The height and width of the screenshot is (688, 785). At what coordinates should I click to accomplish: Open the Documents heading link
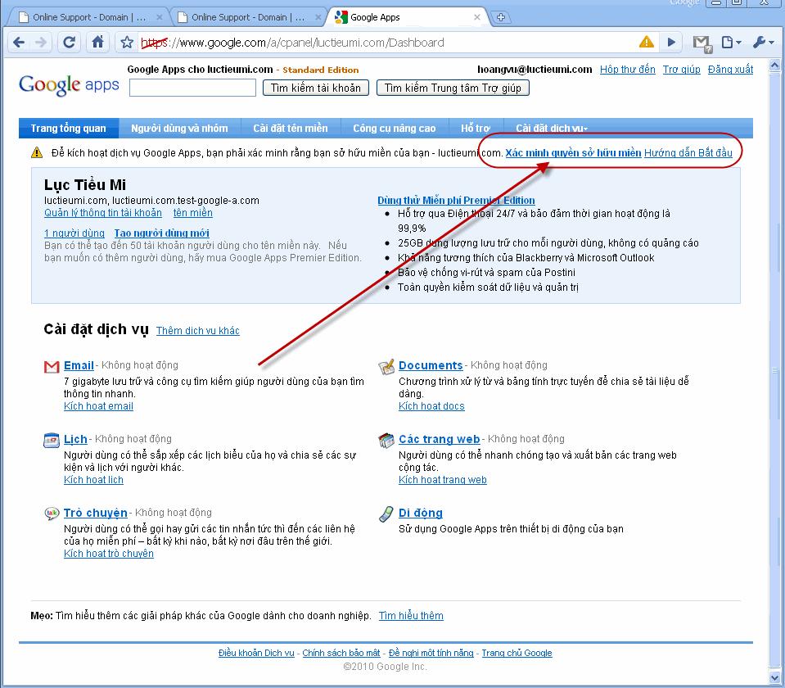click(x=431, y=366)
